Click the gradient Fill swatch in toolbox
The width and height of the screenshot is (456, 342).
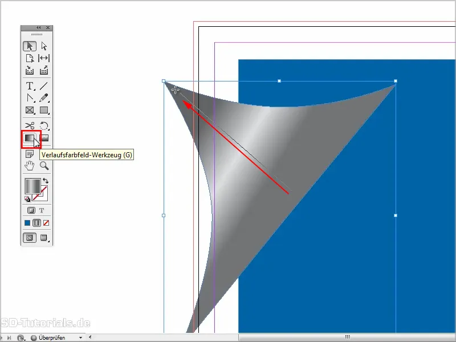[32, 186]
